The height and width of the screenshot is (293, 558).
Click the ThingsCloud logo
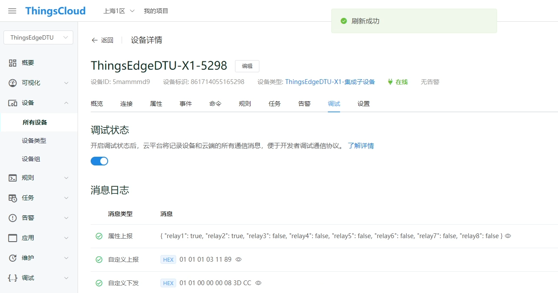click(x=55, y=11)
